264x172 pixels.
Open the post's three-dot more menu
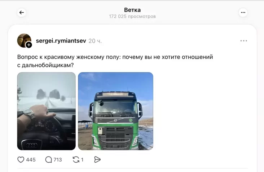[244, 41]
